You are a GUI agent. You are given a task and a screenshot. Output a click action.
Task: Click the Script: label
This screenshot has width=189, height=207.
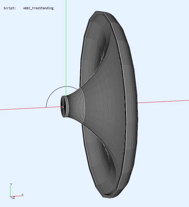(10, 8)
